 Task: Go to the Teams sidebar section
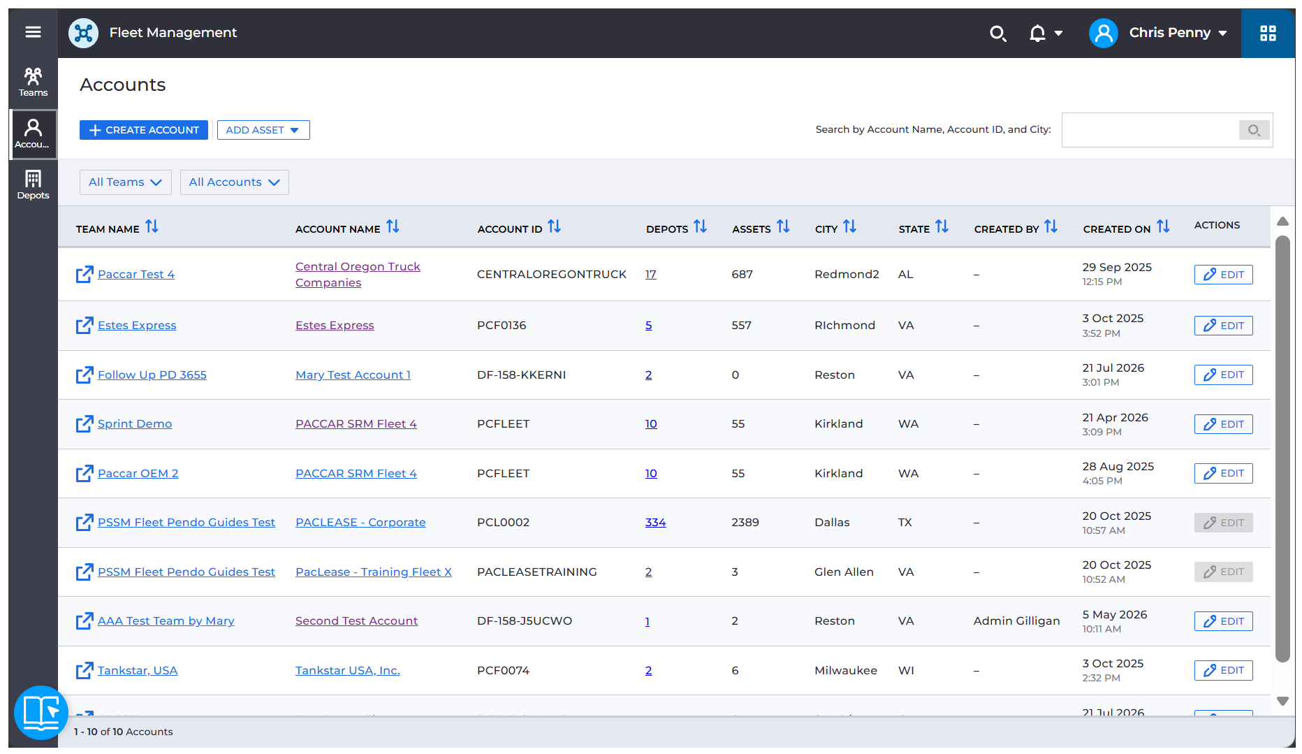[x=33, y=82]
